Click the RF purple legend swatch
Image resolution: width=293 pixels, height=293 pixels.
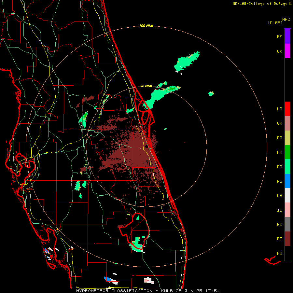pos(287,36)
